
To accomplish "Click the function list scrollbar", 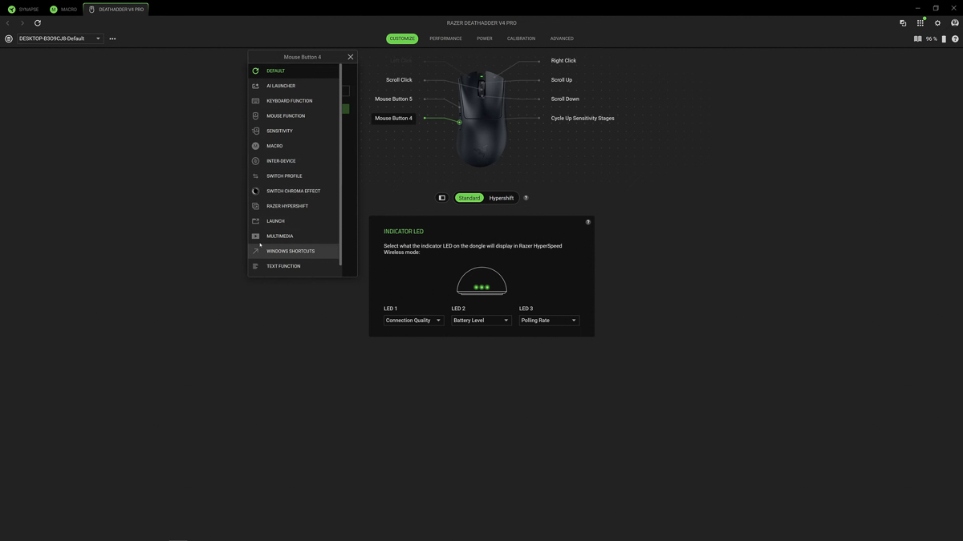I will pos(341,164).
